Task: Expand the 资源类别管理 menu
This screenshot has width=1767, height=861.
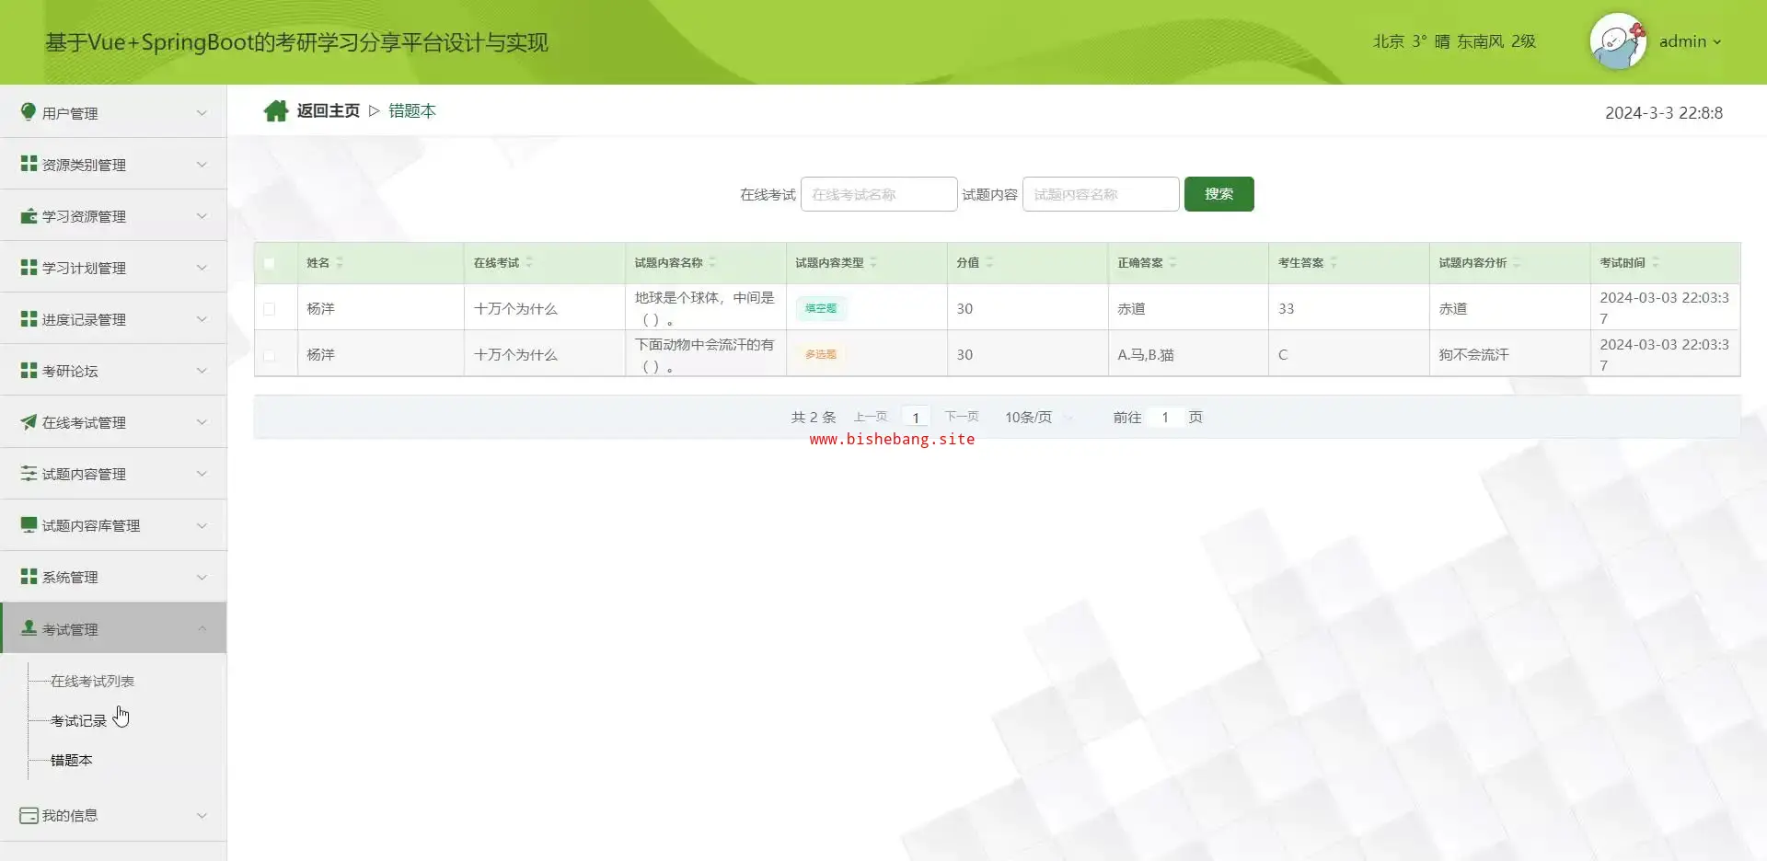Action: pos(113,164)
